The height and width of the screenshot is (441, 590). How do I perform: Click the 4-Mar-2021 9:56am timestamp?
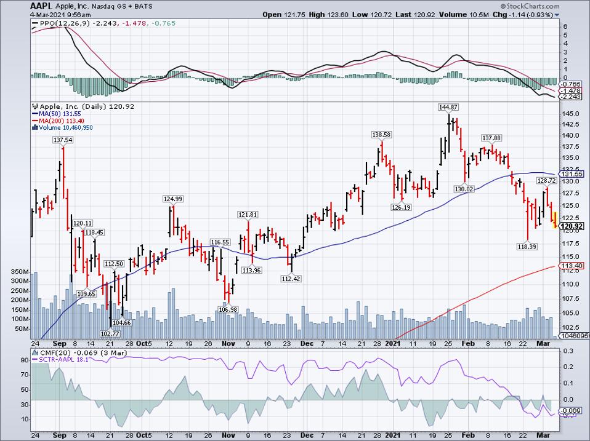(61, 15)
